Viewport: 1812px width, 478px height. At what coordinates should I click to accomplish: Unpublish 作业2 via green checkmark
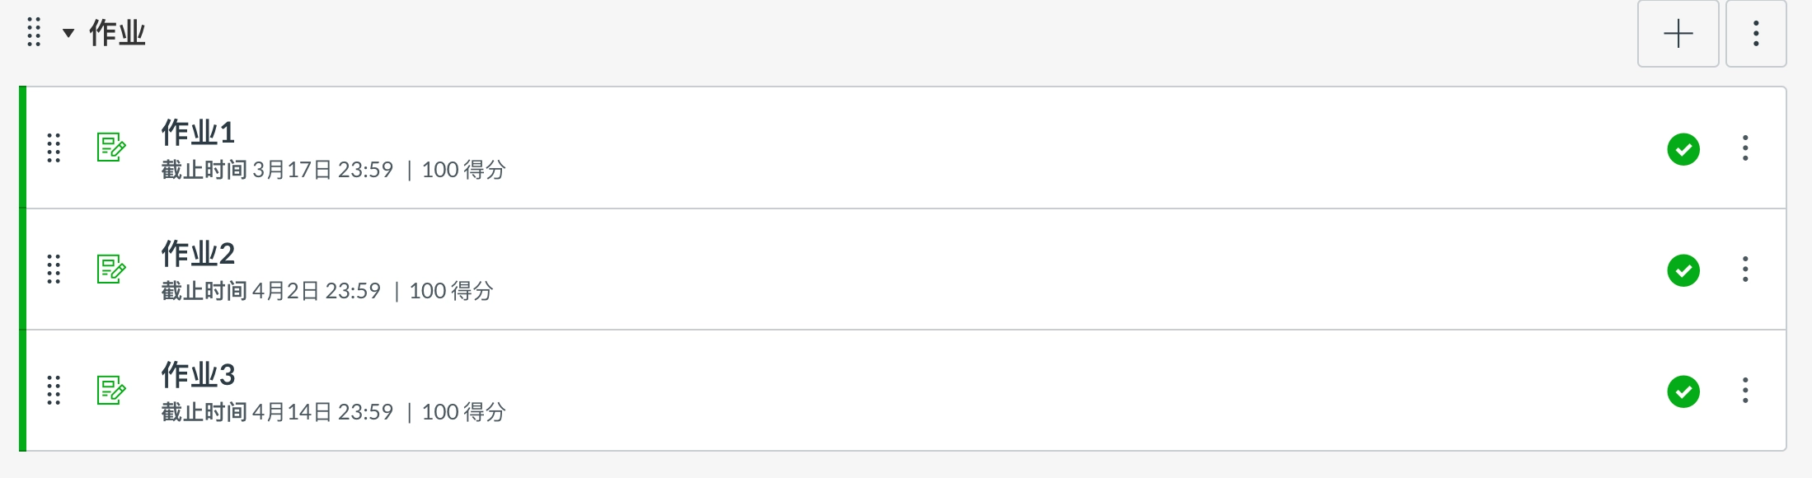1683,270
